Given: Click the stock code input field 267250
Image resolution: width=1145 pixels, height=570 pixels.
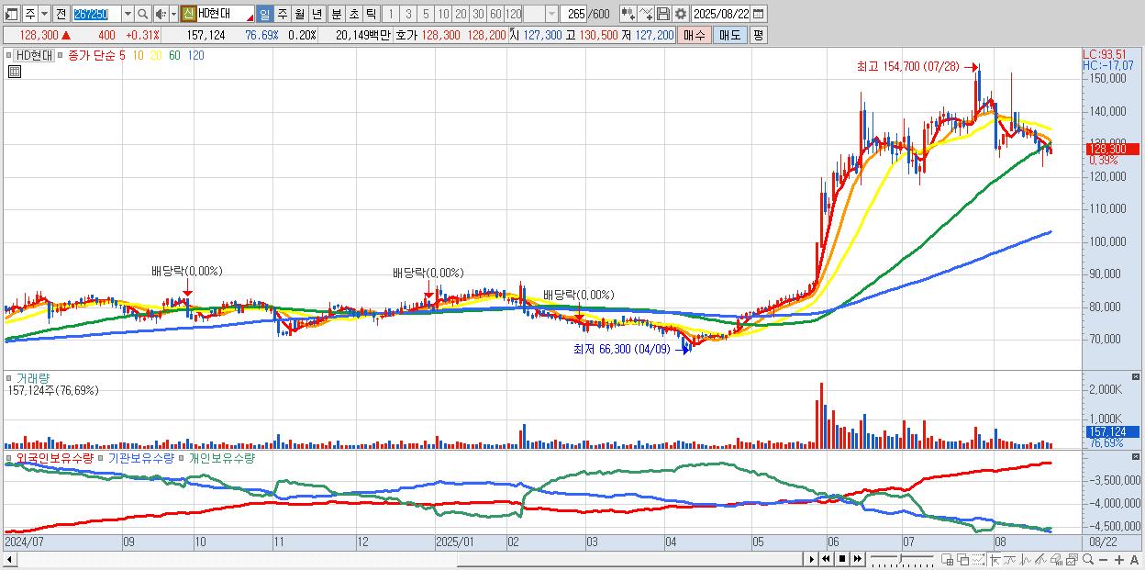Looking at the screenshot, I should [96, 14].
